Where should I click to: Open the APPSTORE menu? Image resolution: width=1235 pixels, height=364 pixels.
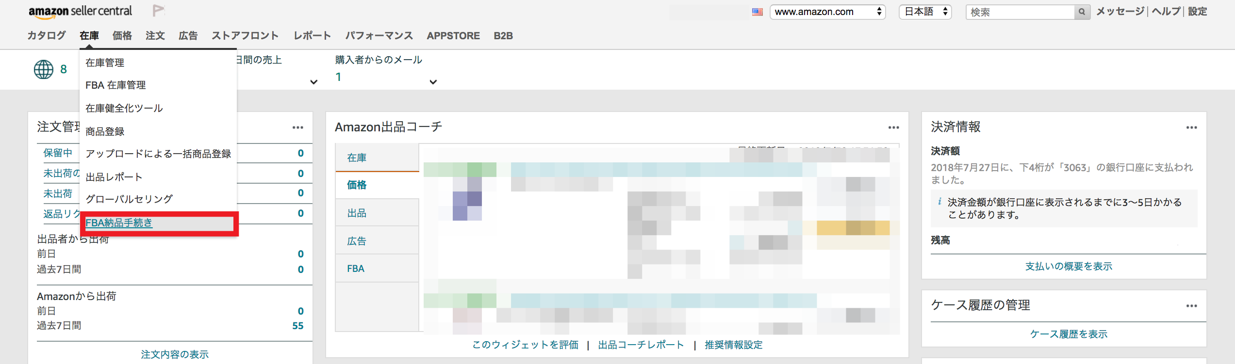pyautogui.click(x=453, y=35)
